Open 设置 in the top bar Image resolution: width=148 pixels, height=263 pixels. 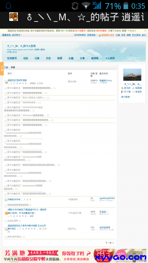point(118,35)
